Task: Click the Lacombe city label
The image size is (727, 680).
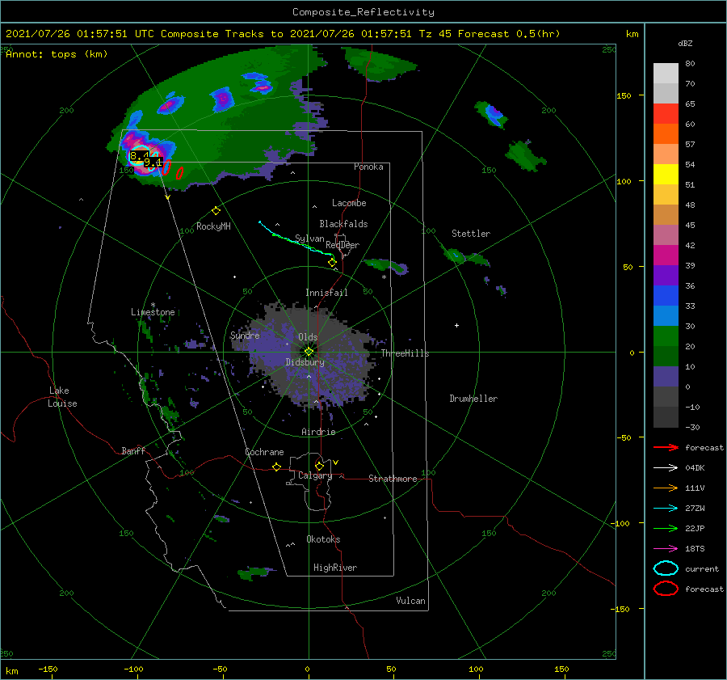Action: pyautogui.click(x=349, y=203)
